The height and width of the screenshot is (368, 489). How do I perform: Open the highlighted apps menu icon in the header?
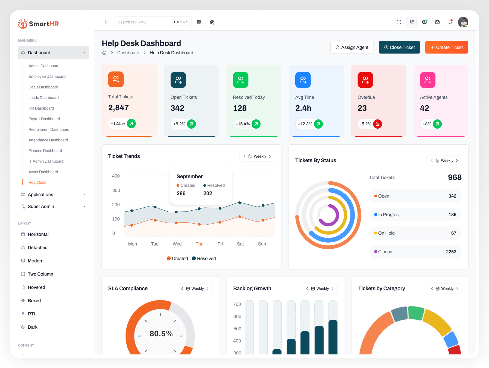pos(412,22)
